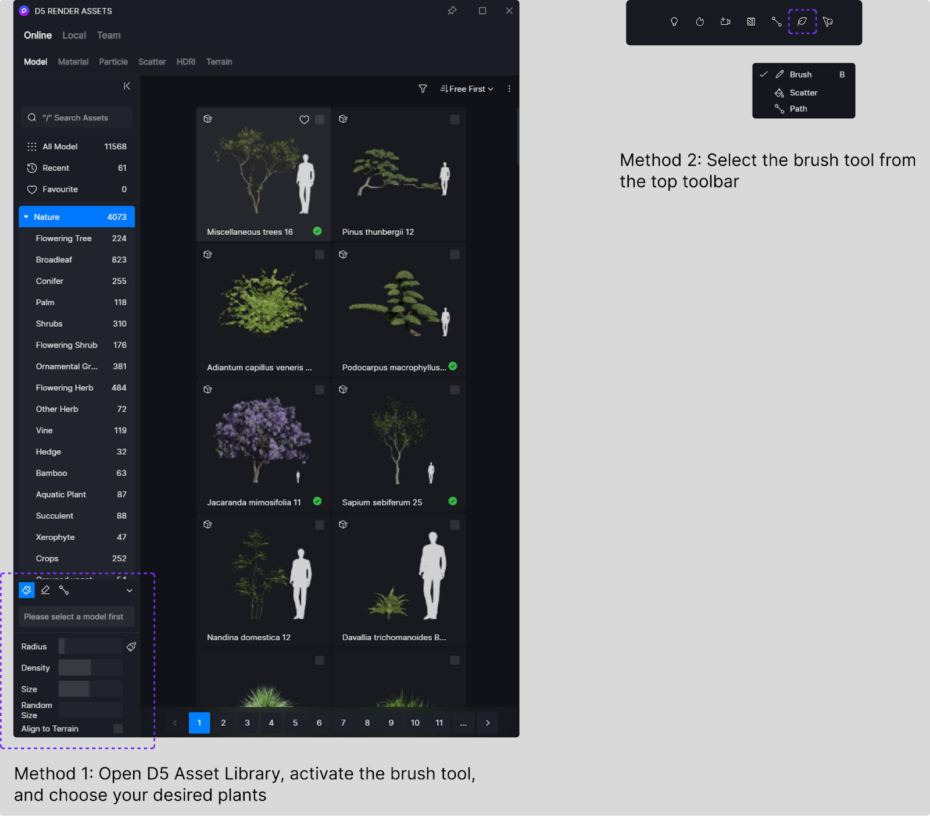Image resolution: width=930 pixels, height=816 pixels.
Task: Click the cursor select icon in toolbar
Action: pos(828,22)
